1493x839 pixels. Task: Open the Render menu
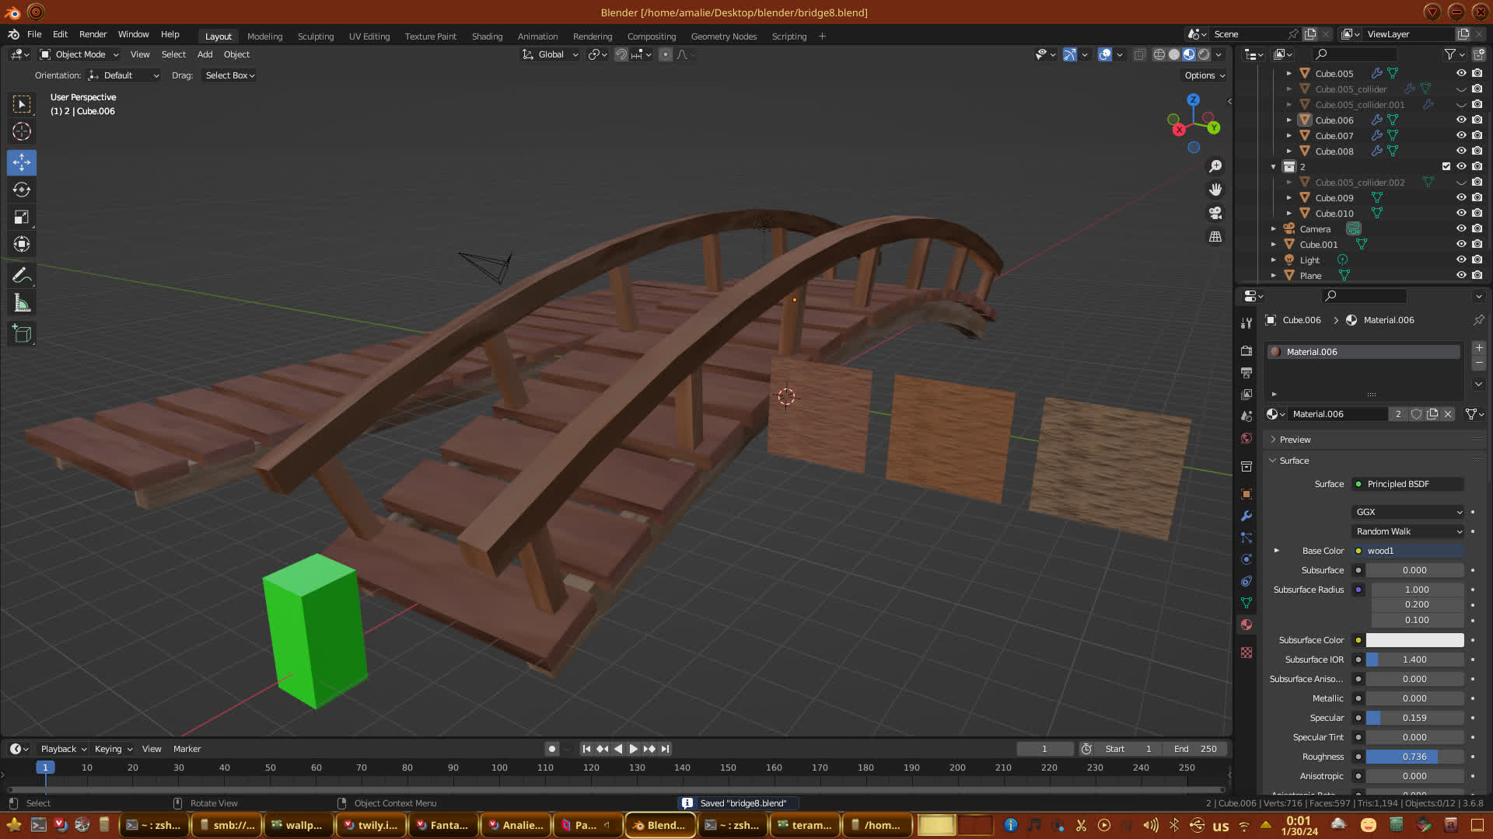click(x=93, y=34)
